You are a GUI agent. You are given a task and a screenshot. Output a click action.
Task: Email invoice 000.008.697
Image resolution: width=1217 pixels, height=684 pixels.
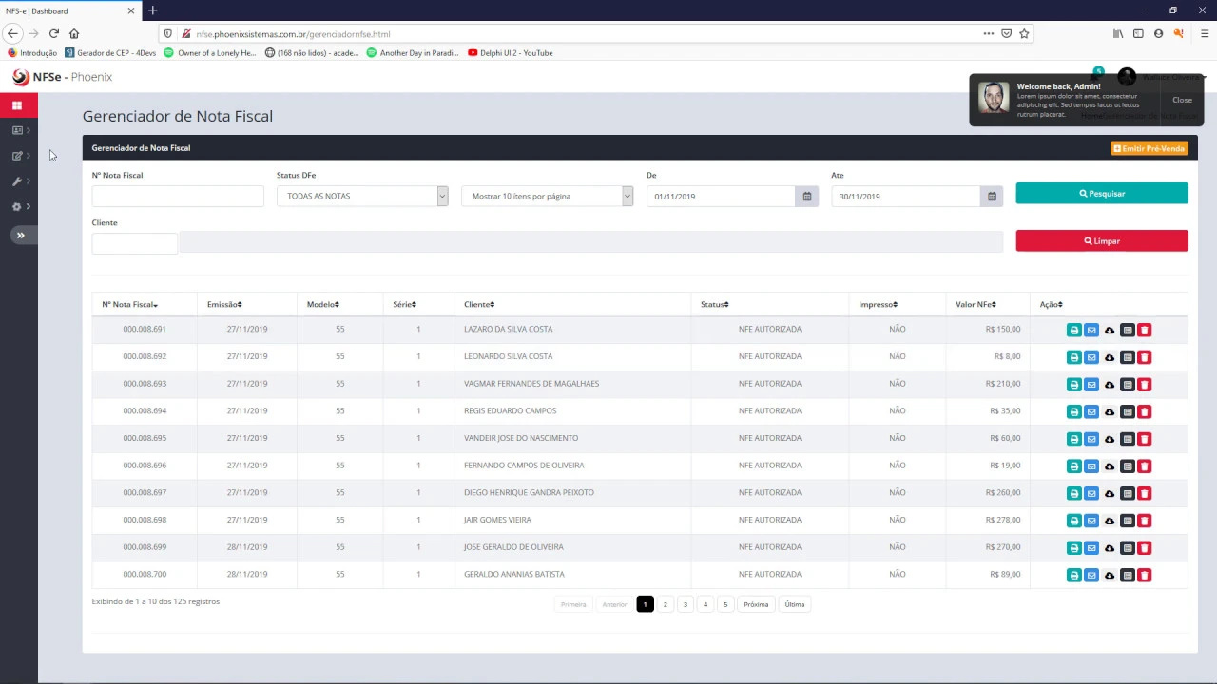click(x=1091, y=493)
